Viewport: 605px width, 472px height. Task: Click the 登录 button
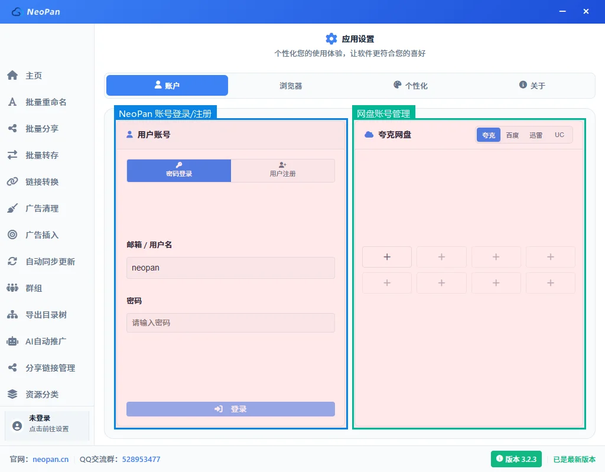[231, 409]
